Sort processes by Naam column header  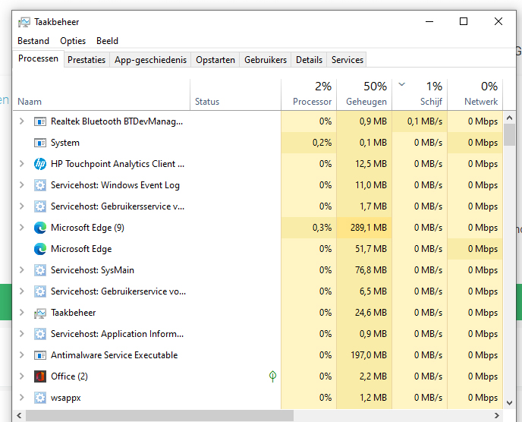(30, 102)
